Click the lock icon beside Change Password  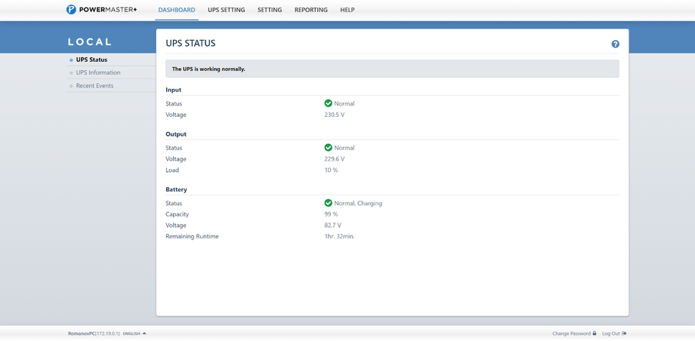pyautogui.click(x=595, y=333)
